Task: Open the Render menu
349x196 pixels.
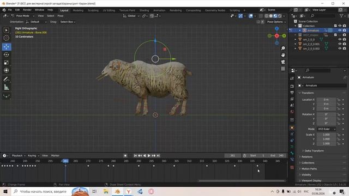Action: click(27, 10)
